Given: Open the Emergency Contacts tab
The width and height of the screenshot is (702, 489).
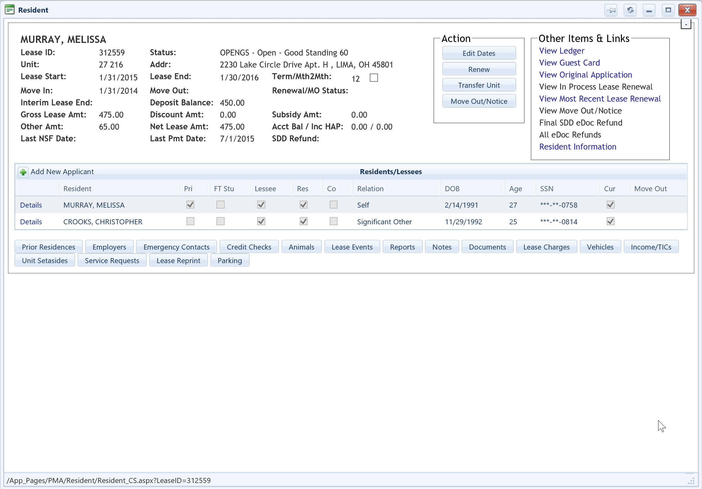Looking at the screenshot, I should (176, 247).
